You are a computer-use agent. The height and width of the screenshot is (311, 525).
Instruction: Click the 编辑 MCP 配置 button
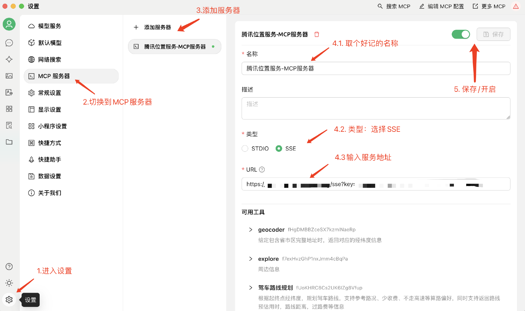point(442,6)
